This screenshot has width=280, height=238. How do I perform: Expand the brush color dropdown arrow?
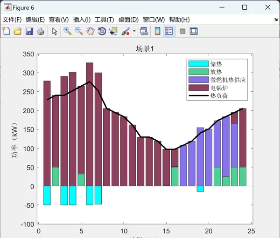tap(134, 32)
